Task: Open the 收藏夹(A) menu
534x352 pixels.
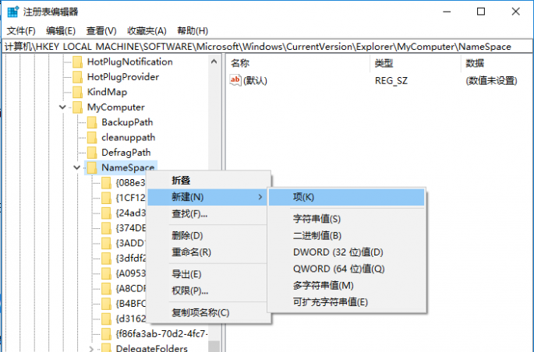Action: coord(147,31)
